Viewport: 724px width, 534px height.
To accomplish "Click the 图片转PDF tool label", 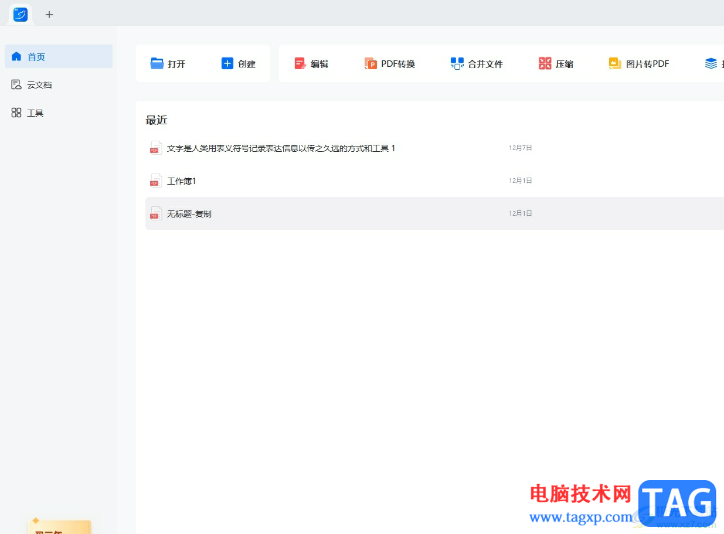I will click(648, 64).
